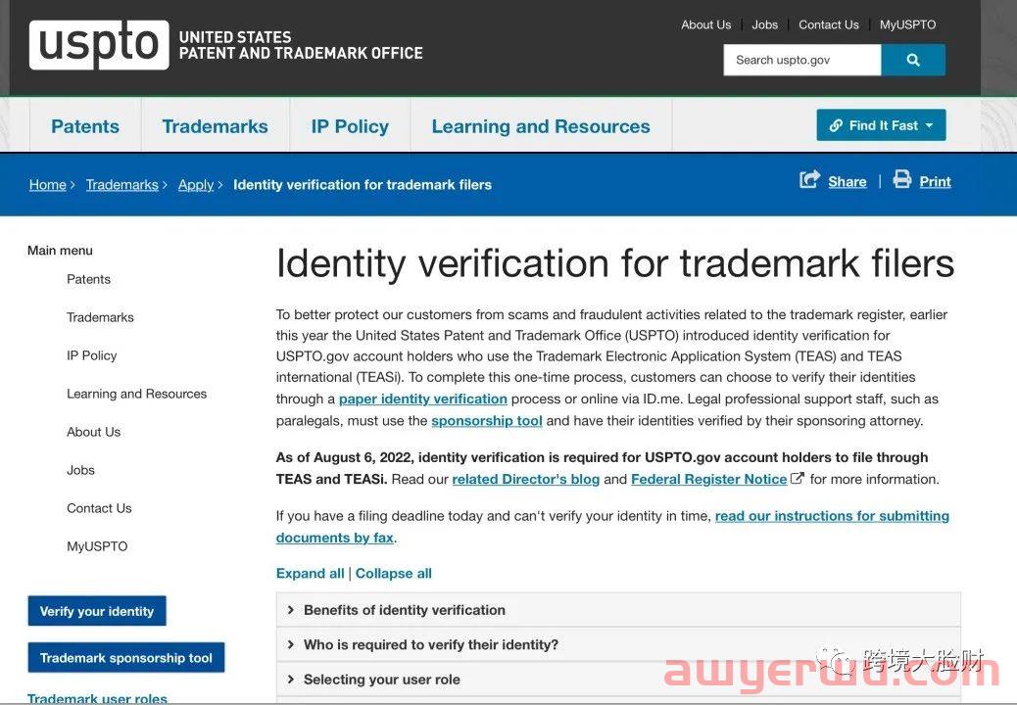Open Learning and Resources navigation tab
This screenshot has height=705, width=1017.
[x=540, y=126]
